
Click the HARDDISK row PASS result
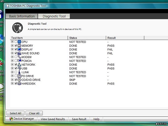point(111,83)
